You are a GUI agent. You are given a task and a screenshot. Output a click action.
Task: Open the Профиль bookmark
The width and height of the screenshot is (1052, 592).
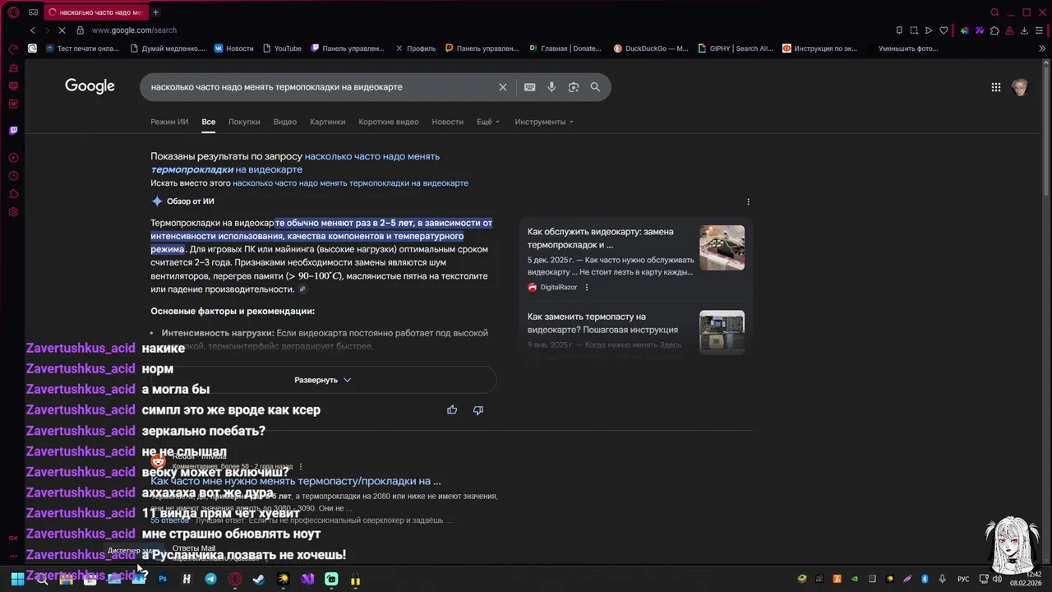pyautogui.click(x=416, y=49)
